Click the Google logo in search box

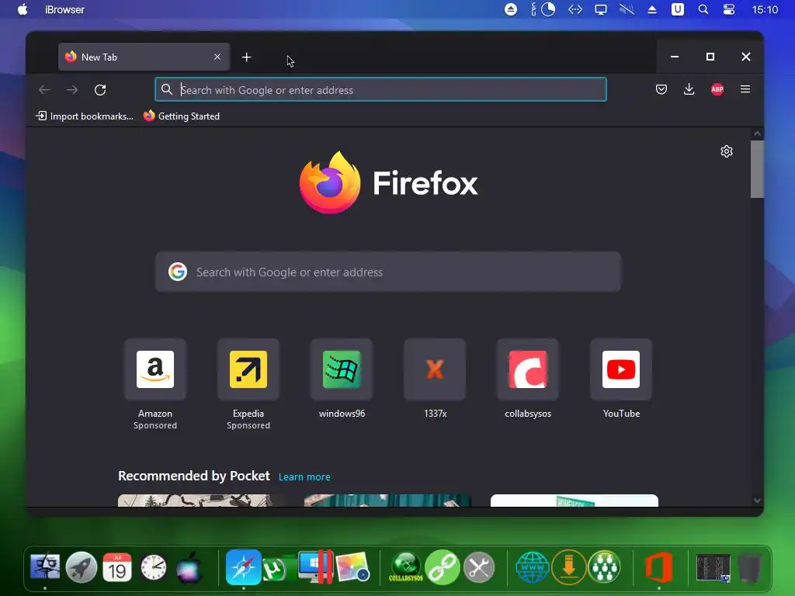(x=178, y=272)
